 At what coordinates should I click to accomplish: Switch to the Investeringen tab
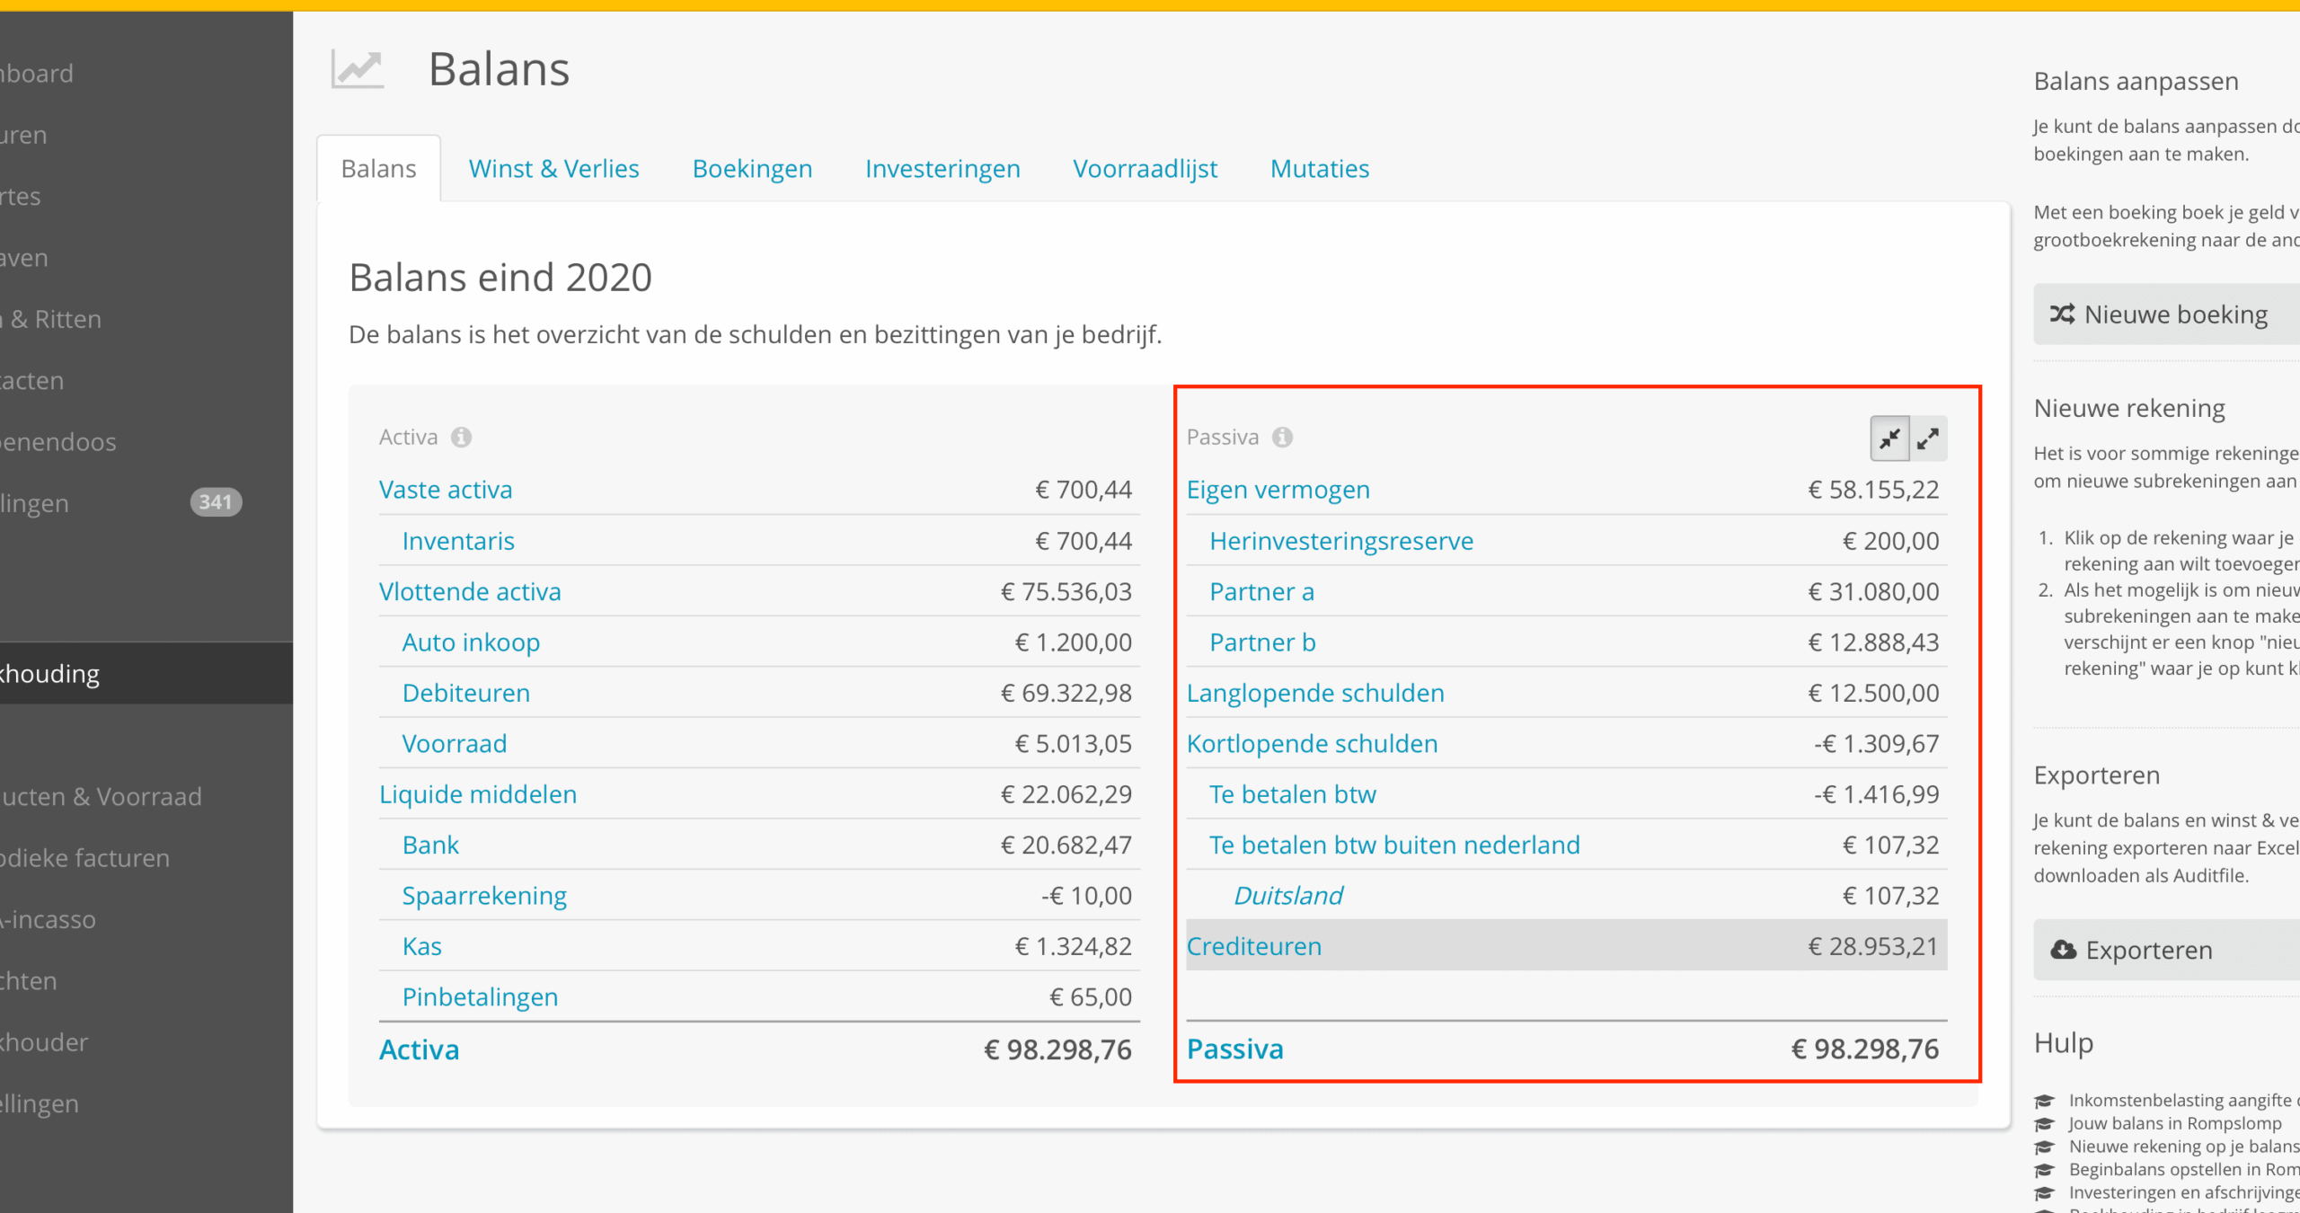(x=942, y=168)
